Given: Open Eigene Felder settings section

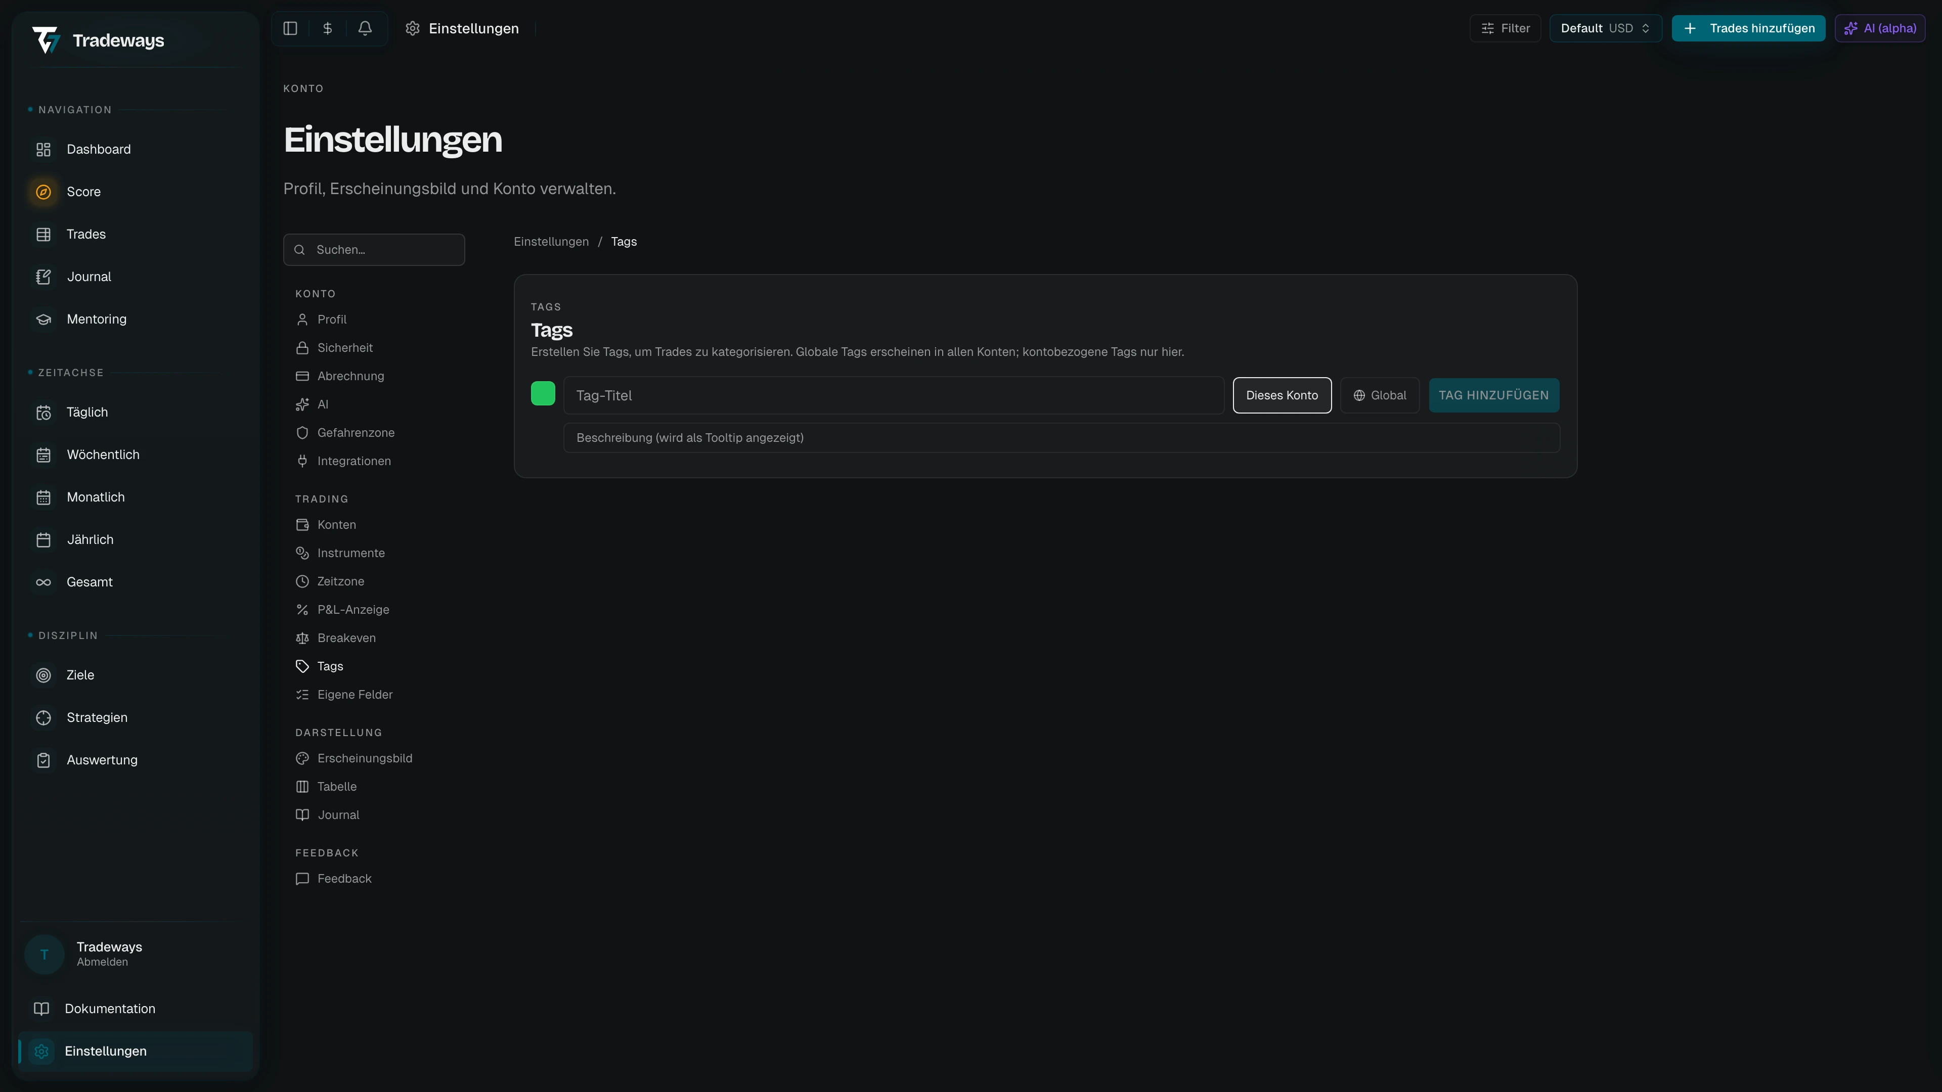Looking at the screenshot, I should point(355,695).
